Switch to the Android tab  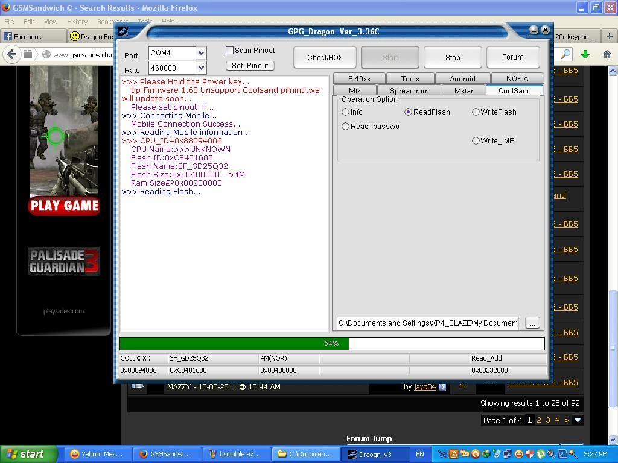tap(462, 79)
